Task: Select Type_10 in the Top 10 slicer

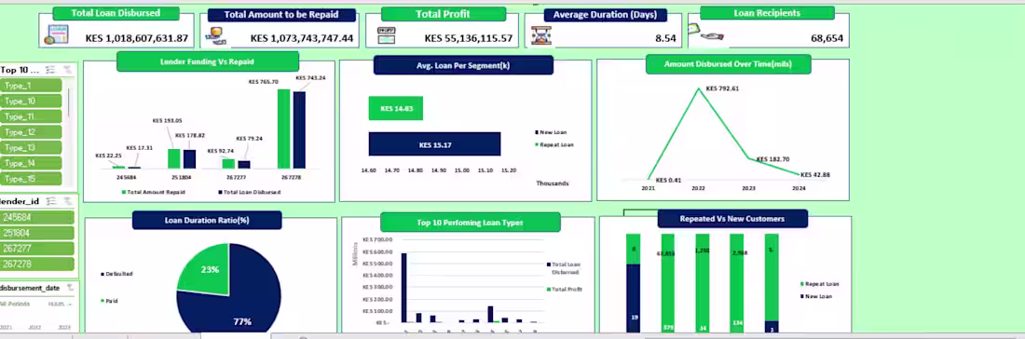Action: pyautogui.click(x=32, y=102)
